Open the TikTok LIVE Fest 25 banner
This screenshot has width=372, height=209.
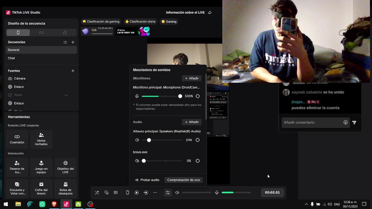click(x=133, y=31)
